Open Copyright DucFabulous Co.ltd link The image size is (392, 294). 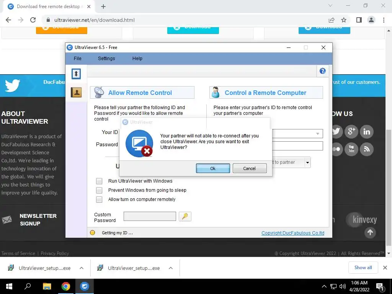point(293,233)
